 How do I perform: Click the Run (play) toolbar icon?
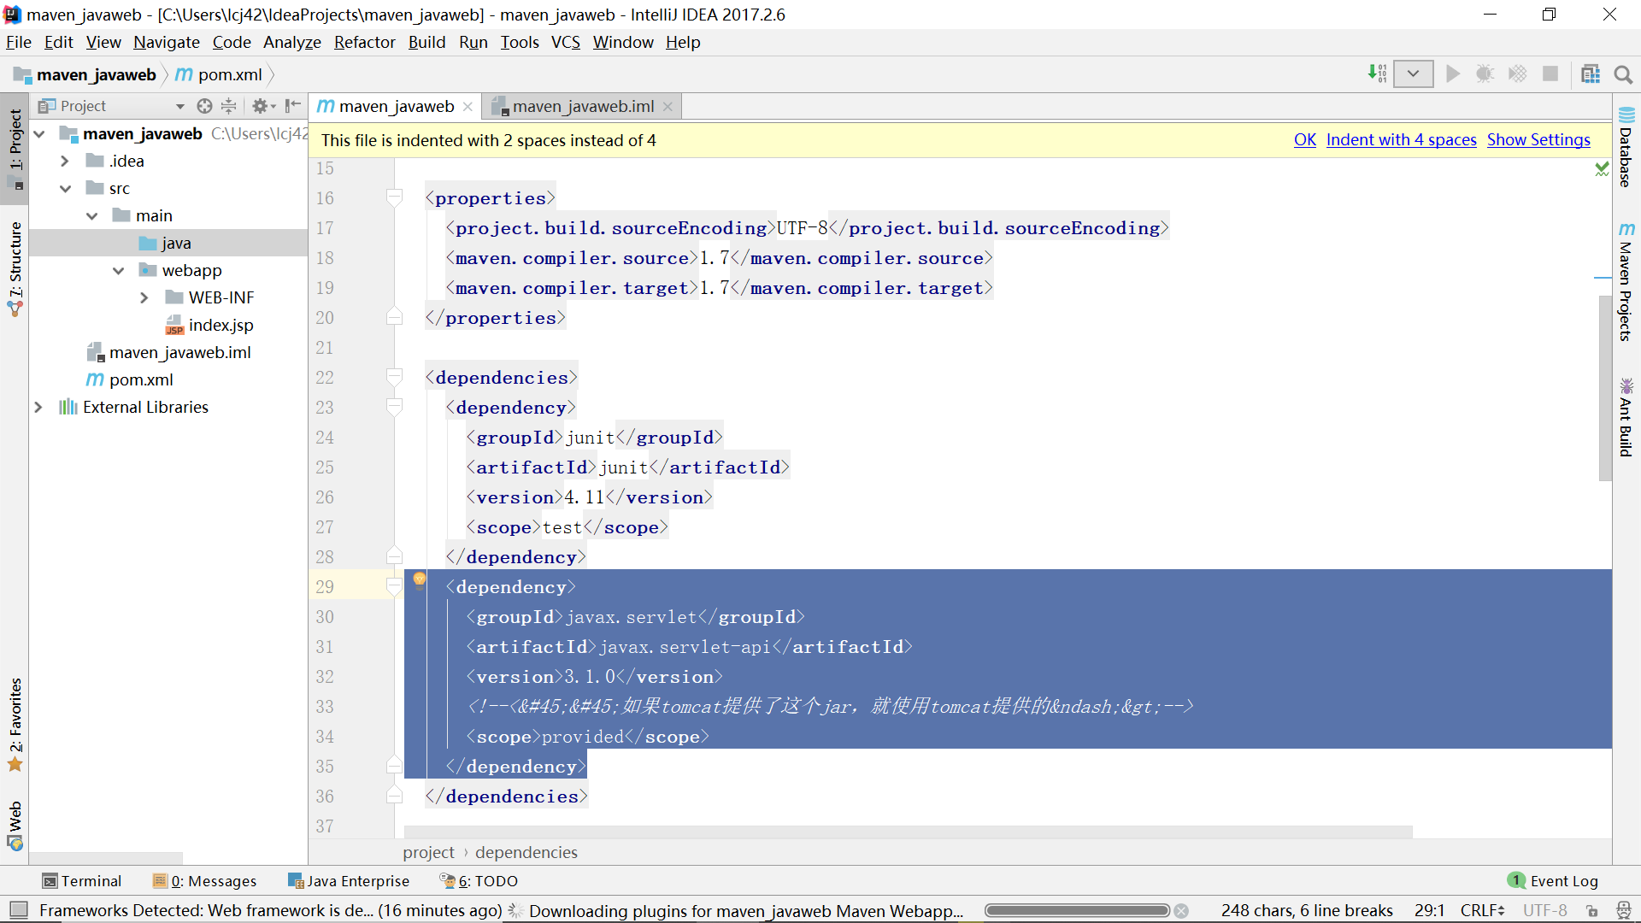[1452, 74]
